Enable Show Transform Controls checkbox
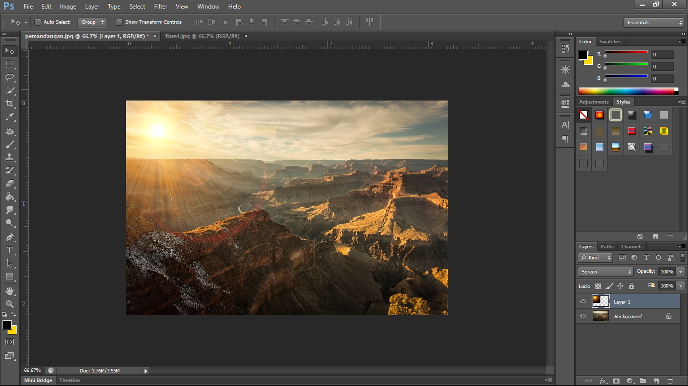This screenshot has width=688, height=386. coord(119,22)
